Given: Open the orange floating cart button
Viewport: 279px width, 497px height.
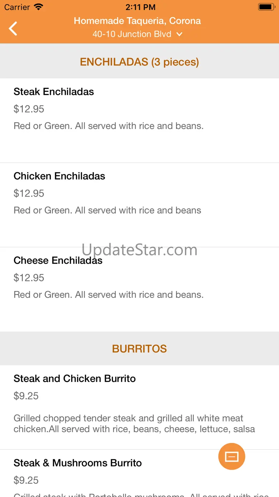Looking at the screenshot, I should pyautogui.click(x=231, y=456).
